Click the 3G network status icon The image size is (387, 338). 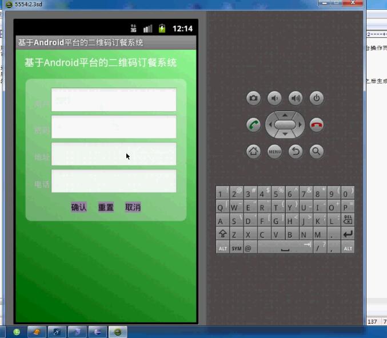(133, 28)
